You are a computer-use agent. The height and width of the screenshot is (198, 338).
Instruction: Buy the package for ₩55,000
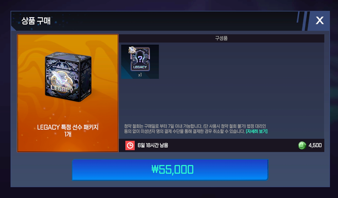pos(170,170)
